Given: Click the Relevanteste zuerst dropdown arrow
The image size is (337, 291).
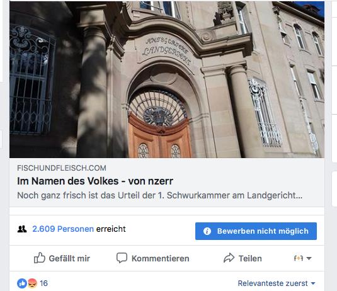Looking at the screenshot, I should point(313,283).
